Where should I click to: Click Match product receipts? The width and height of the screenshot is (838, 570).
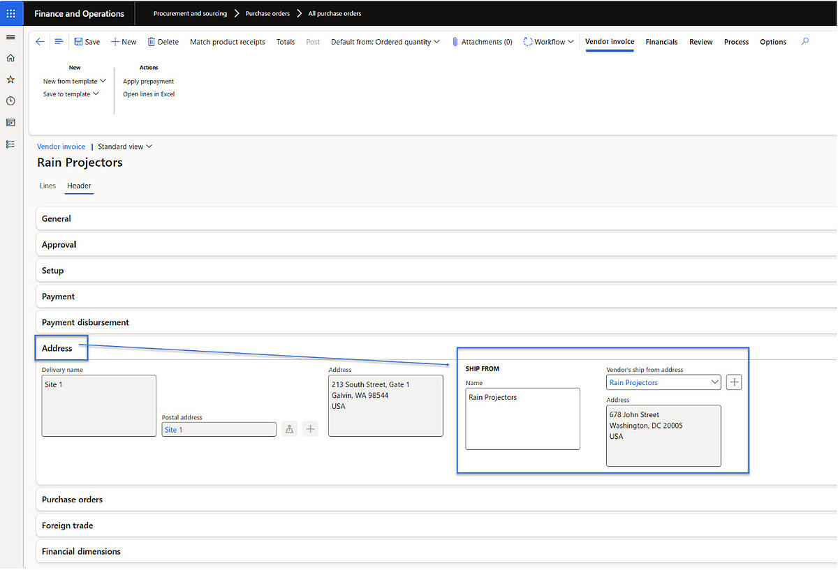[228, 42]
